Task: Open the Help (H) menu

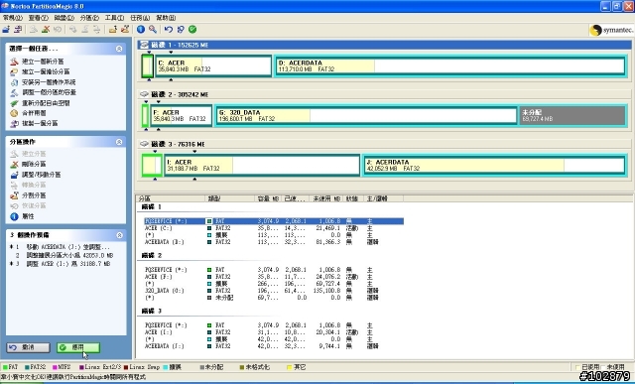Action: 166,18
